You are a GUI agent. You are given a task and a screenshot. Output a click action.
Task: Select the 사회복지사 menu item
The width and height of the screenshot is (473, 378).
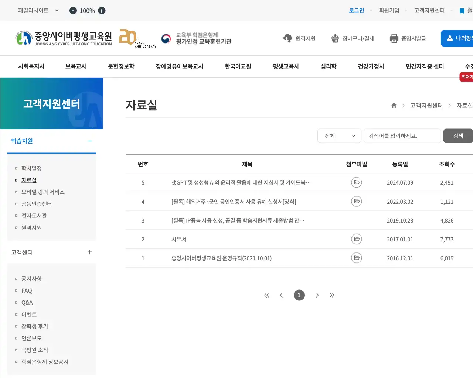pos(32,66)
